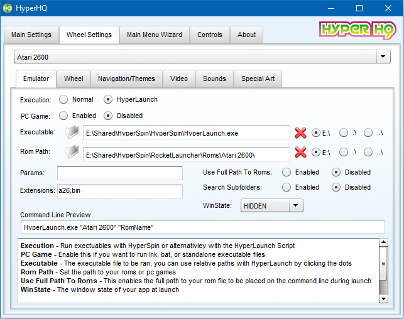
Task: Click the folder icon beside Executable path
Action: (73, 132)
